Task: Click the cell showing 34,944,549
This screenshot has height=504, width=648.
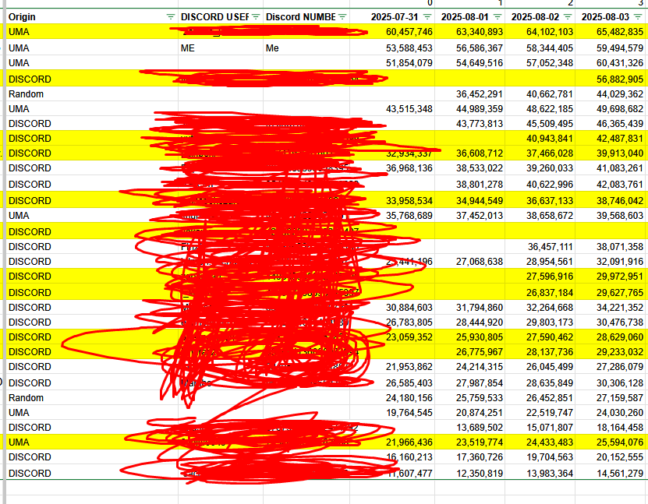Action: [x=469, y=201]
